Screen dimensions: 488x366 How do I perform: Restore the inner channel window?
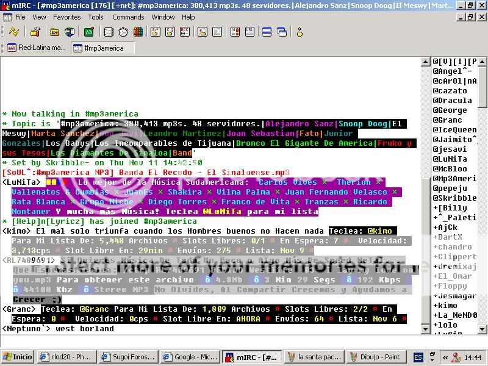(x=470, y=17)
